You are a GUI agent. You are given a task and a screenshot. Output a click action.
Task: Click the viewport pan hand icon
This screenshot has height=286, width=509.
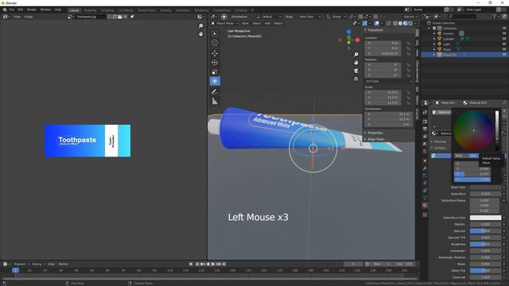(x=356, y=63)
